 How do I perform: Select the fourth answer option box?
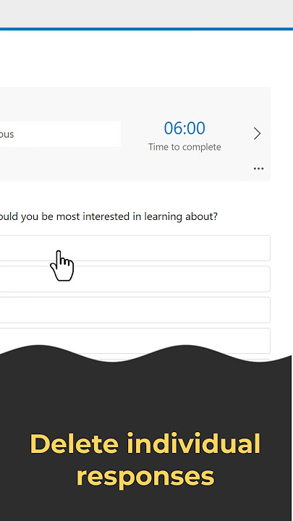[135, 339]
